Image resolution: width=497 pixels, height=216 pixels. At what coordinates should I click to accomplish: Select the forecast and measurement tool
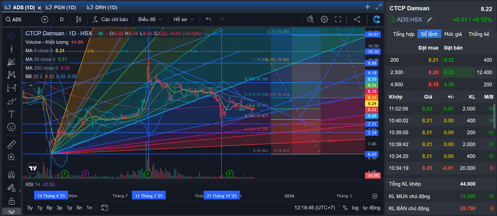coord(11,88)
